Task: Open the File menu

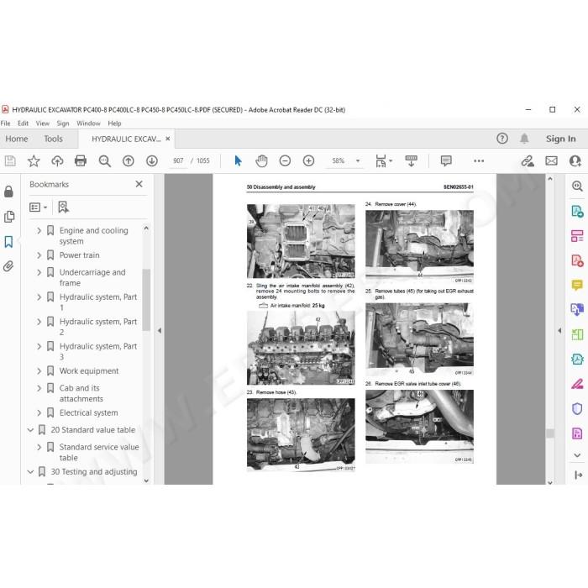Action: 5,123
